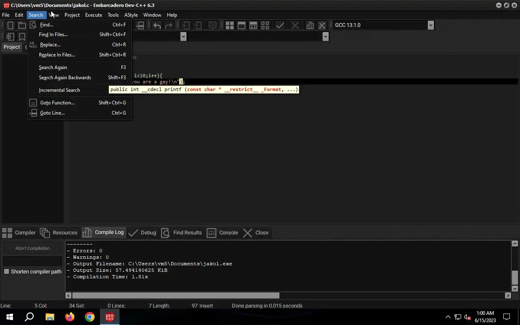Screen dimensions: 520x325
Task: Click the Stop Execution X icon
Action: (x=295, y=25)
